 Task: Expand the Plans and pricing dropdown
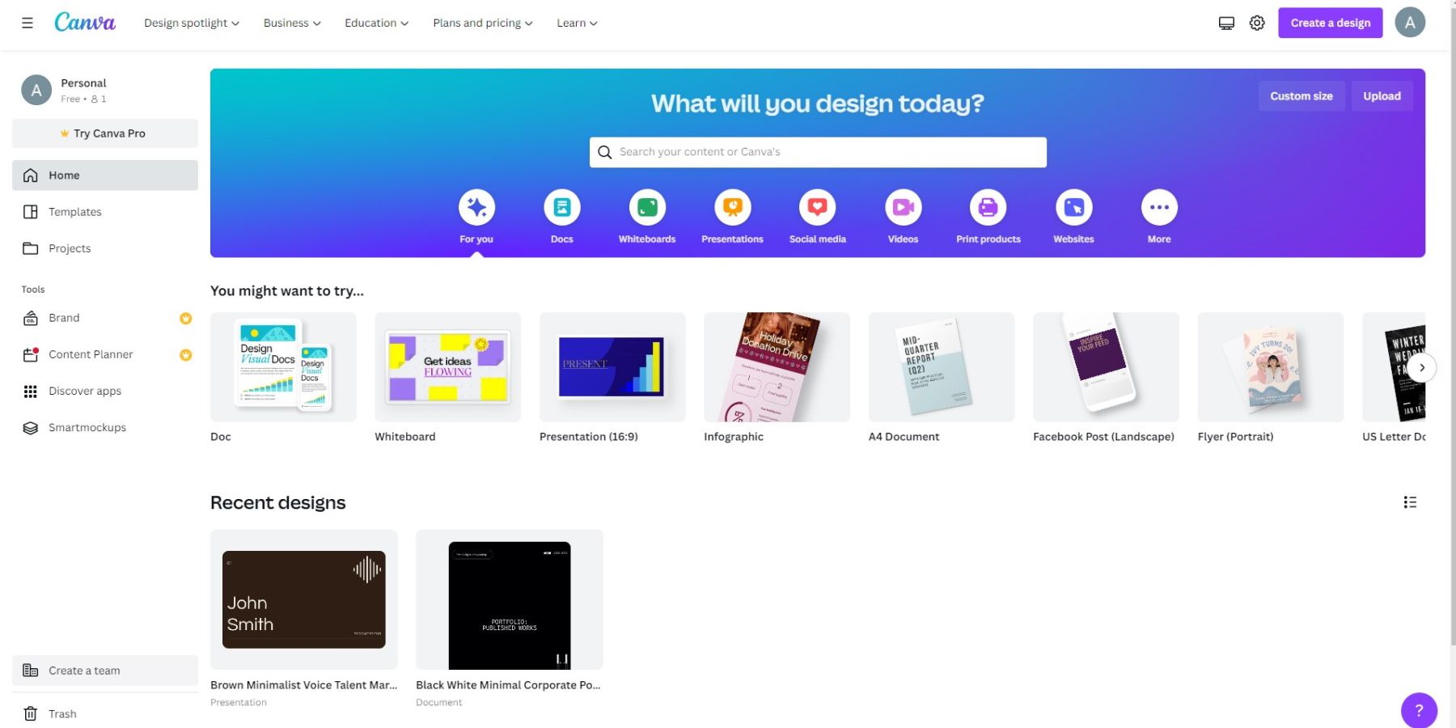(481, 23)
